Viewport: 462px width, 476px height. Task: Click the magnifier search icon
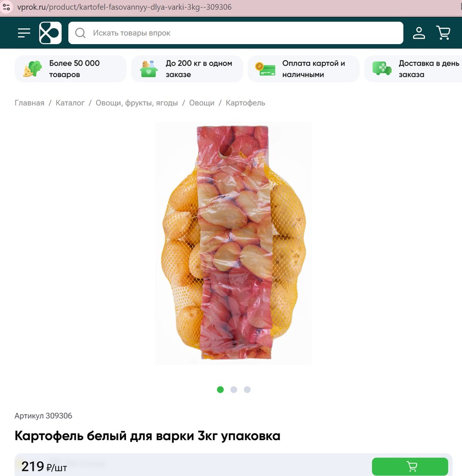80,33
